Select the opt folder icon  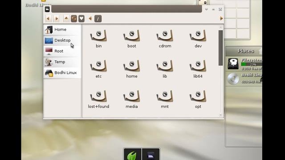tap(198, 96)
